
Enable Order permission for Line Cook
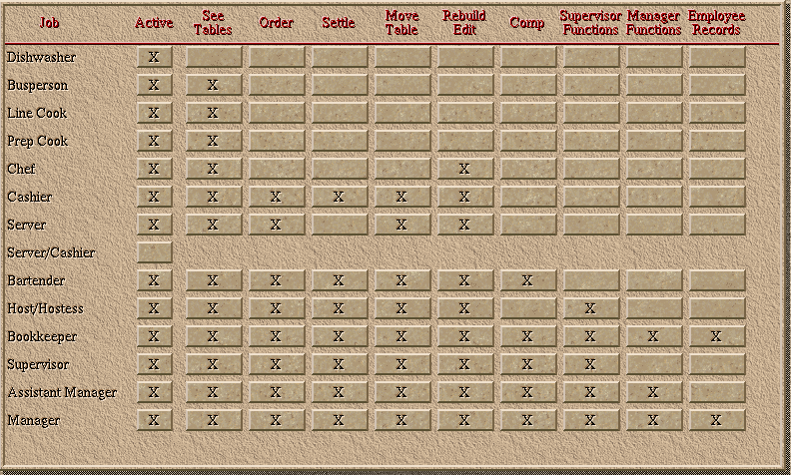tap(276, 113)
